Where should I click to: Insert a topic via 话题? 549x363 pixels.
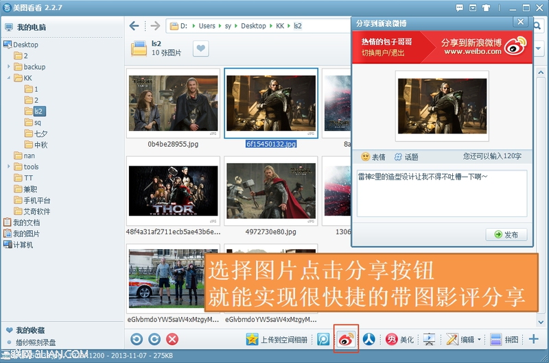pos(406,157)
